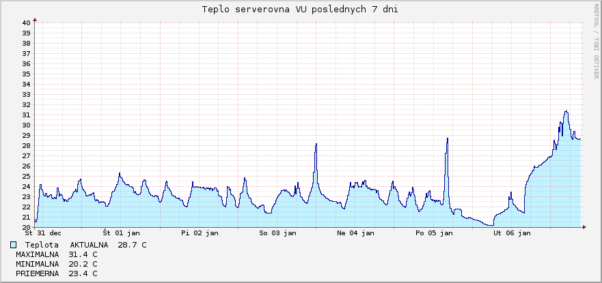The image size is (602, 283).
Task: Click the light blue Teplota legend swatch
Action: click(14, 244)
